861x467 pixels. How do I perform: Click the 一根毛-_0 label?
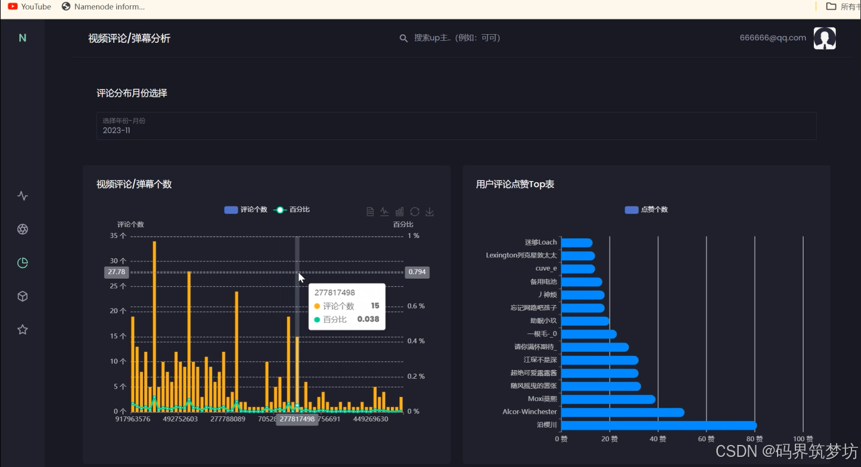pyautogui.click(x=542, y=334)
